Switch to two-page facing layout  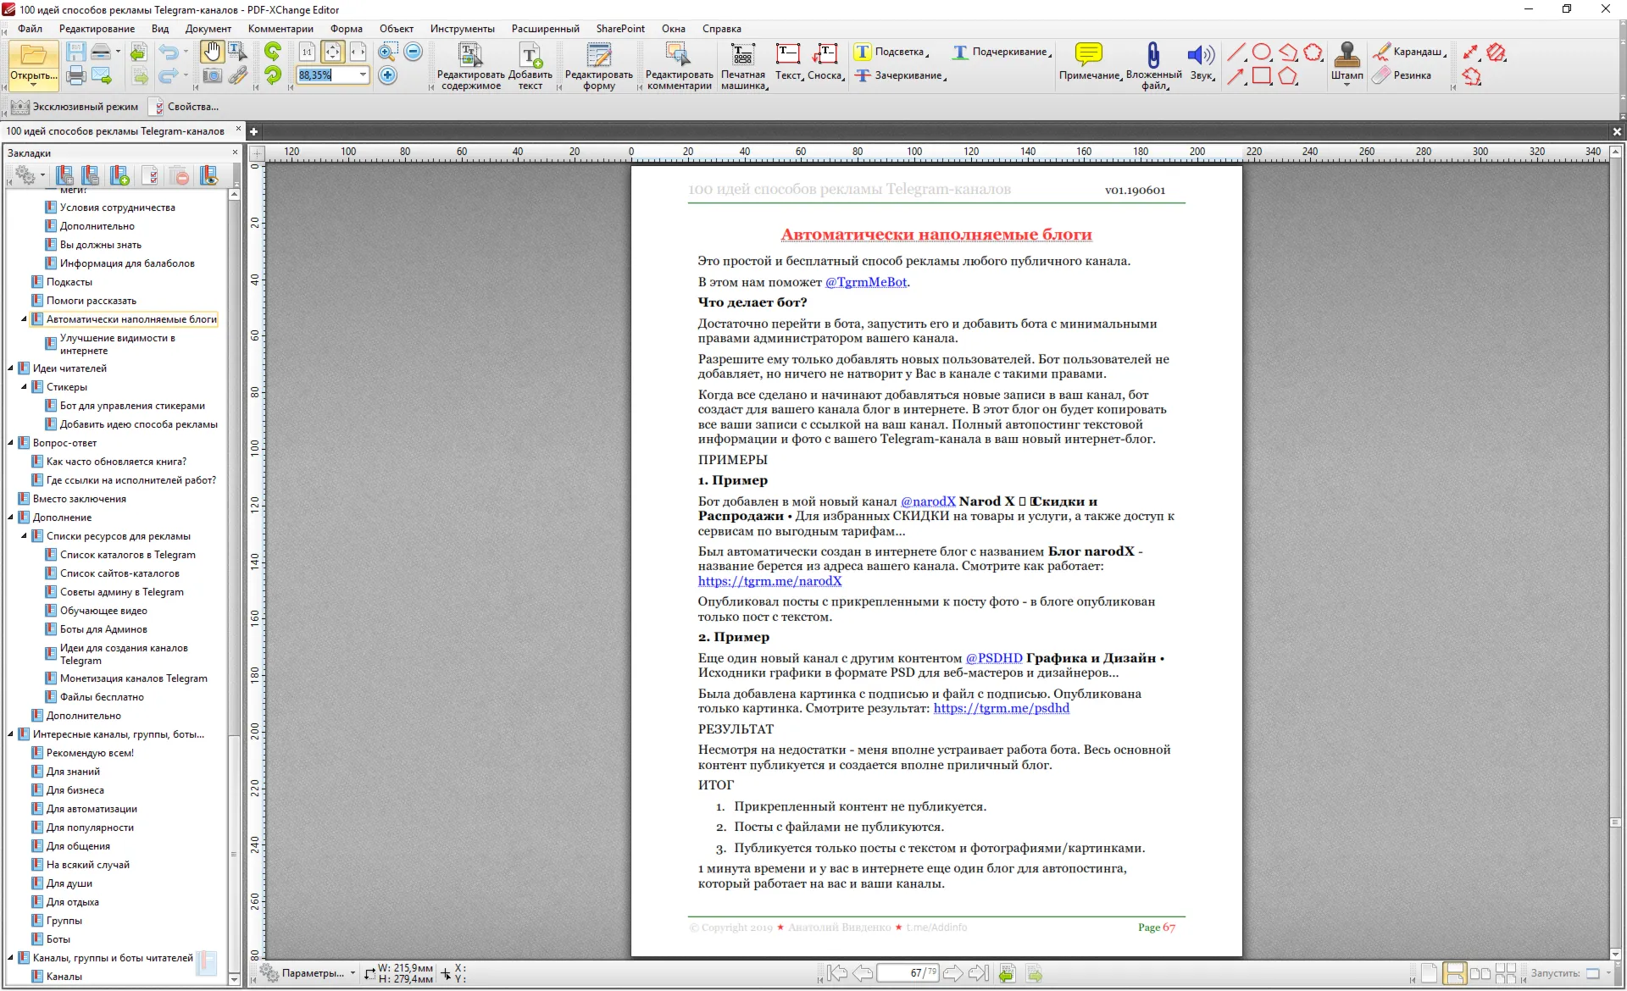pos(1480,973)
